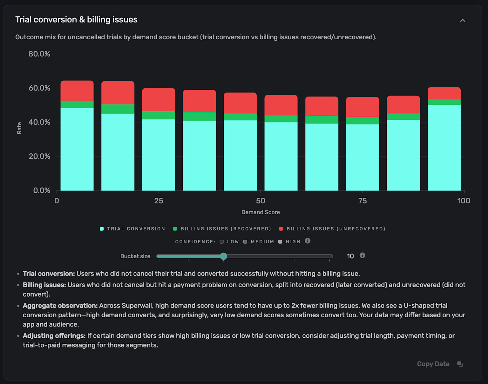This screenshot has height=384, width=488.
Task: Toggle the HIGH confidence checkbox
Action: pos(280,242)
